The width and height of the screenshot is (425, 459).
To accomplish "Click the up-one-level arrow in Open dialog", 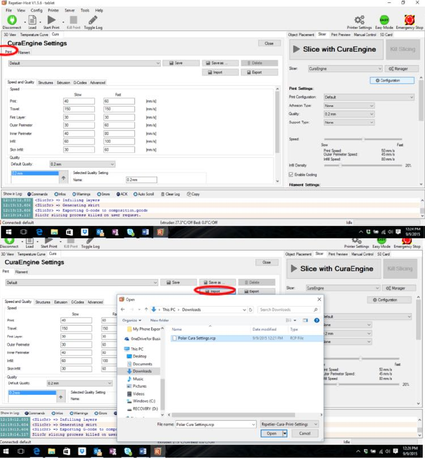I will [x=146, y=310].
